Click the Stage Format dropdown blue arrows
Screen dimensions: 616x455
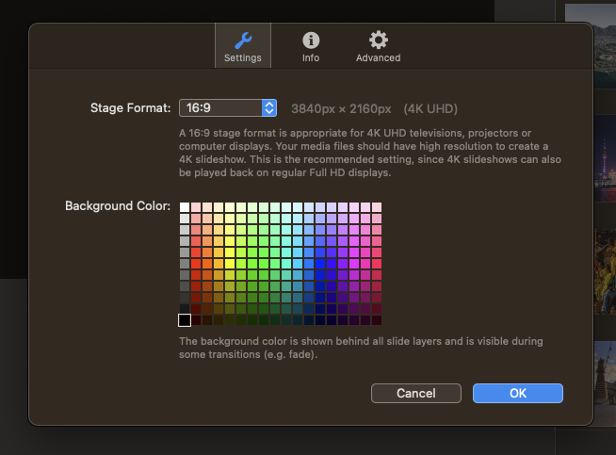tap(269, 107)
